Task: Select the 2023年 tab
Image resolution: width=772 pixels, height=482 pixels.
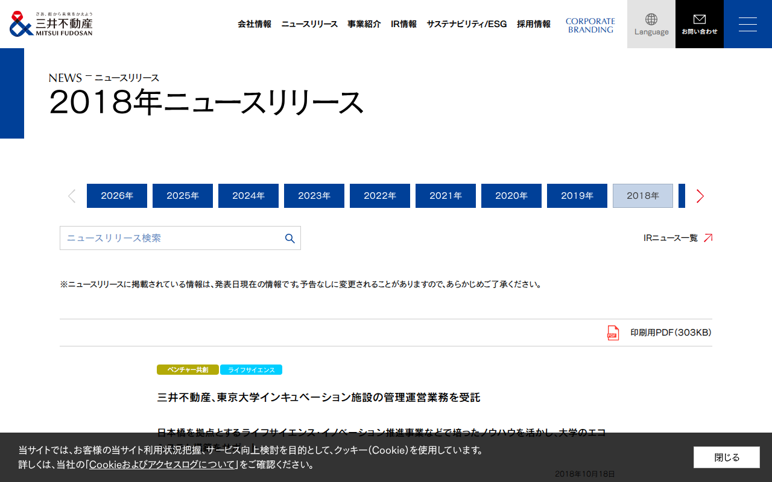Action: (314, 196)
